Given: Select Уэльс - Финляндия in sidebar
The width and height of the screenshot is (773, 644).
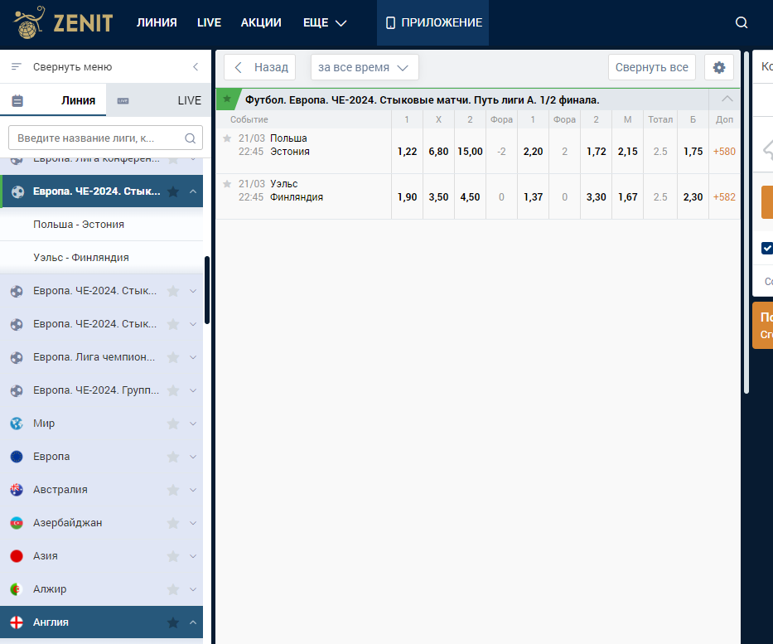Looking at the screenshot, I should (102, 258).
